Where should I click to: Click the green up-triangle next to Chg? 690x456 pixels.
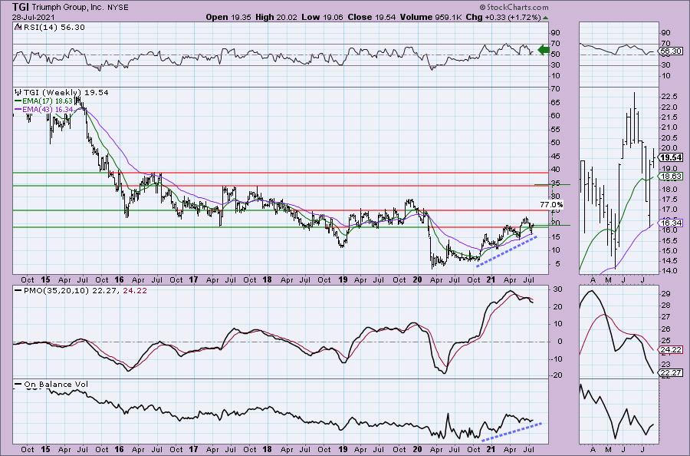pos(546,18)
